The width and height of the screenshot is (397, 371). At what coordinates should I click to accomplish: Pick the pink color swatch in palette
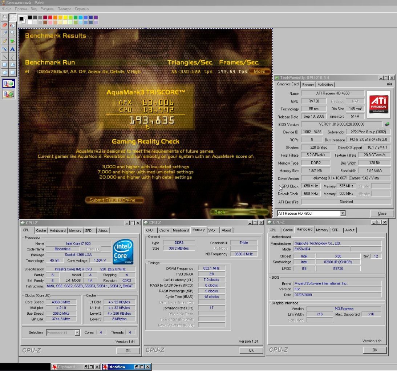point(50,22)
